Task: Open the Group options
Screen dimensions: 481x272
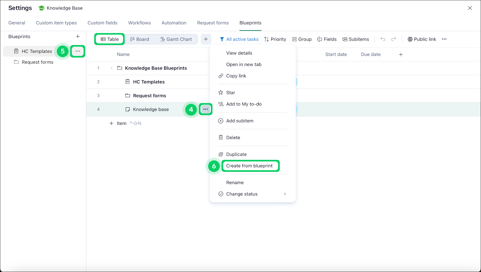Action: point(302,39)
